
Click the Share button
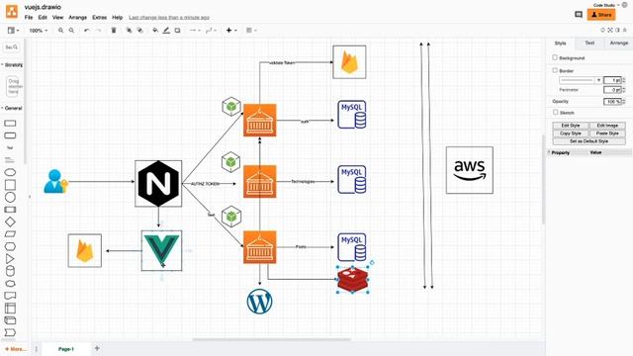(x=601, y=15)
